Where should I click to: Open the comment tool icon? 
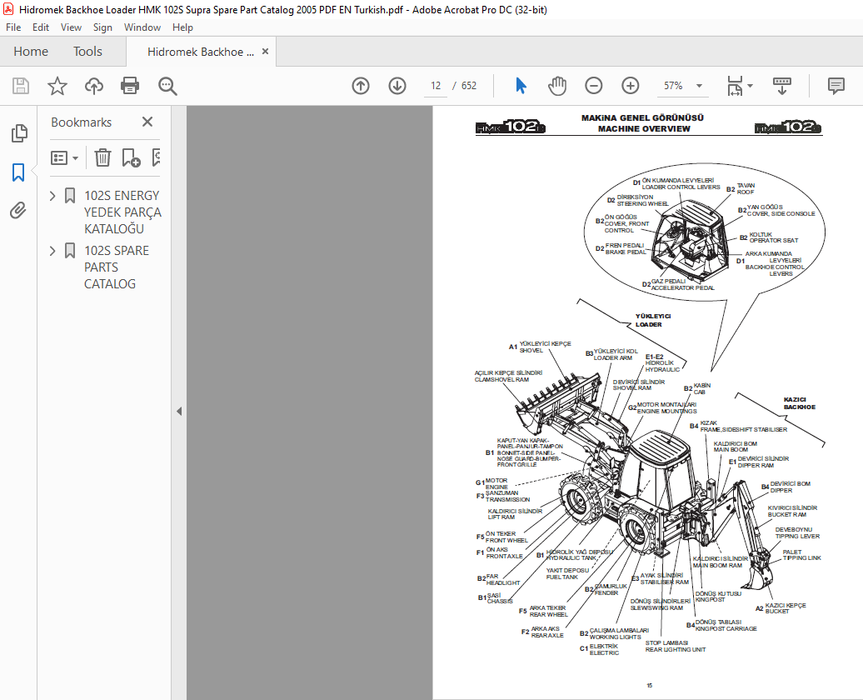(836, 85)
